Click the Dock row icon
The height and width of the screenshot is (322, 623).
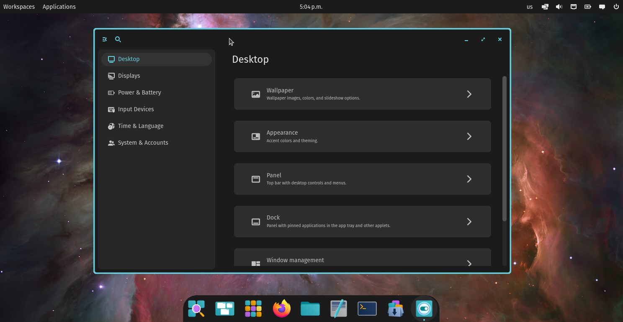pyautogui.click(x=256, y=222)
